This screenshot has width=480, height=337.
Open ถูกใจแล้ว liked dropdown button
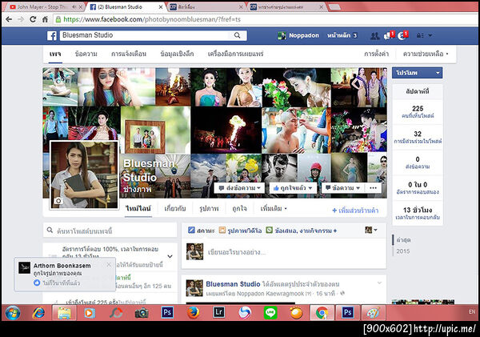click(x=293, y=188)
